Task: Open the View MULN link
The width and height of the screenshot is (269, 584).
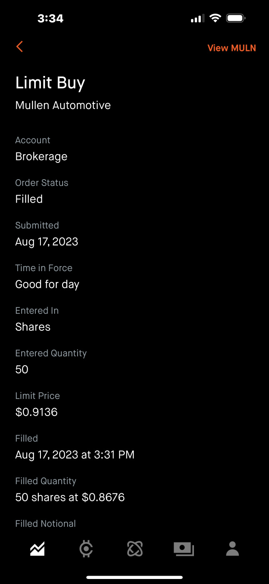Action: click(231, 48)
